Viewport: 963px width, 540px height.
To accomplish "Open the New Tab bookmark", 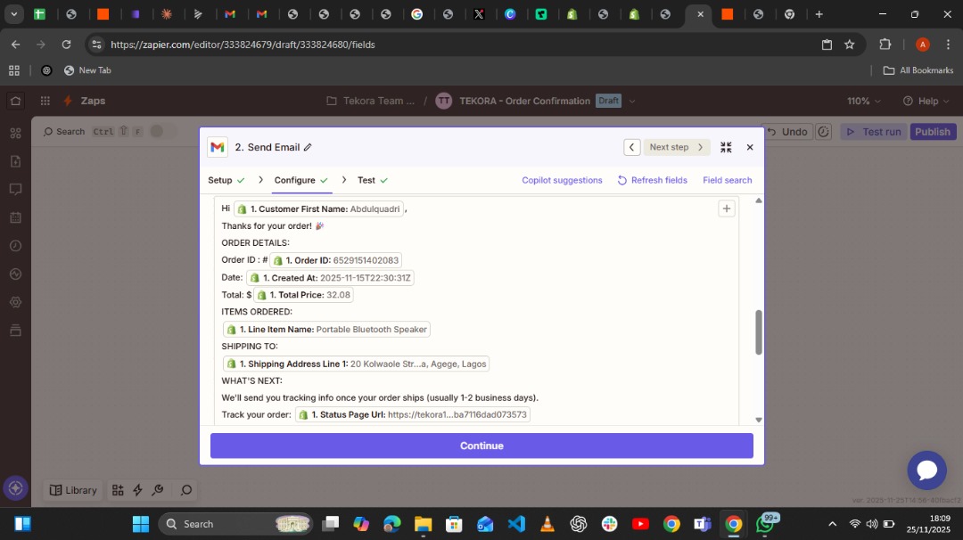I will [87, 70].
